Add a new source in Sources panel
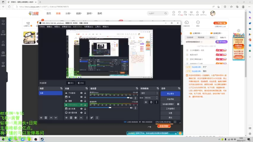Screen dimensions: 253x142 (x=66, y=118)
